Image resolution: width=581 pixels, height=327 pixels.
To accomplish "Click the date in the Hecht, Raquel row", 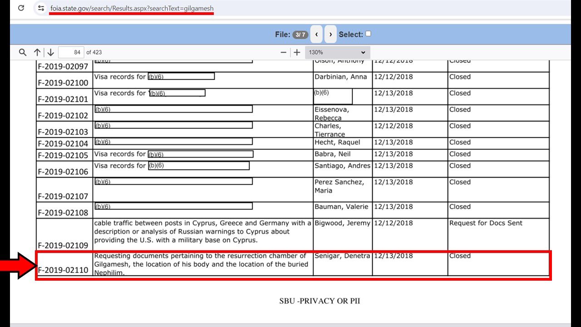I will coord(393,142).
